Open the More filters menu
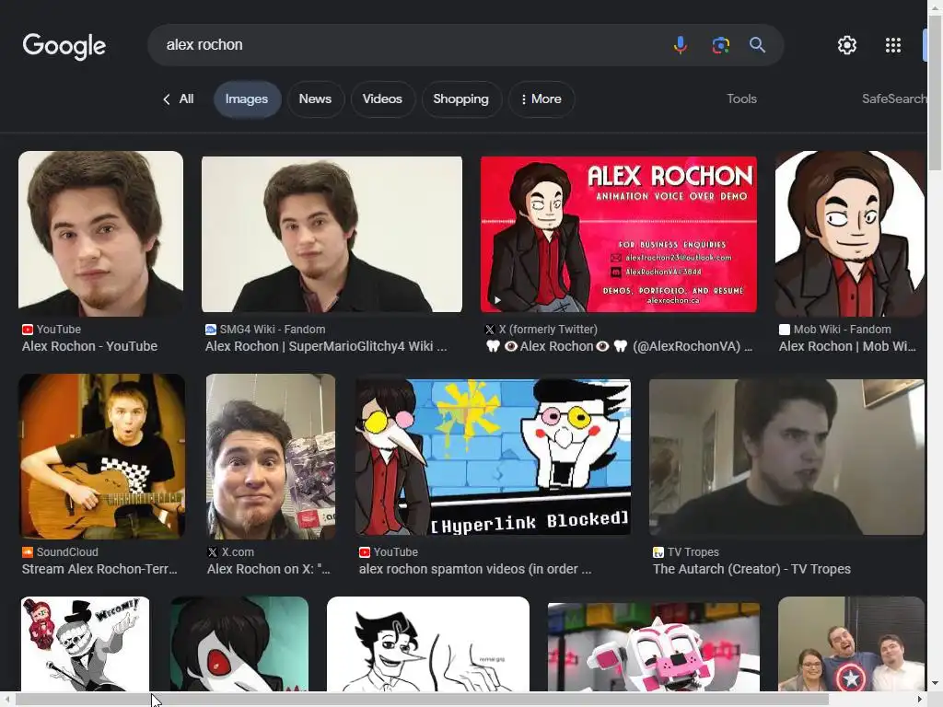This screenshot has width=943, height=707. tap(541, 99)
